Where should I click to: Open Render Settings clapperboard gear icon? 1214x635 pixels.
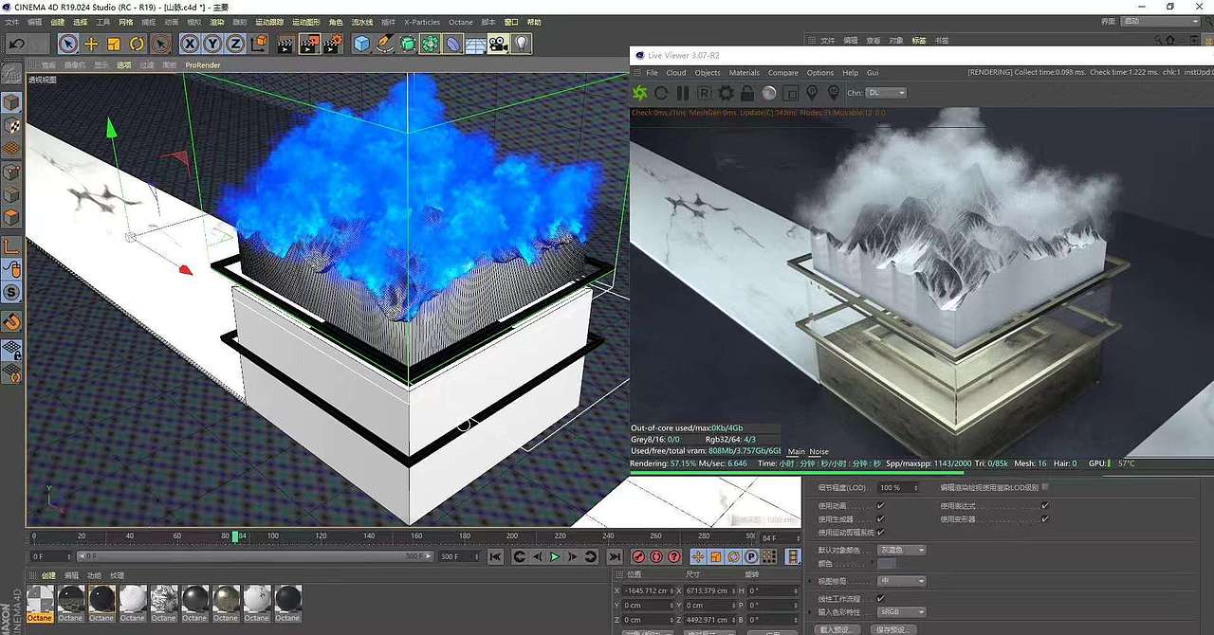point(333,44)
